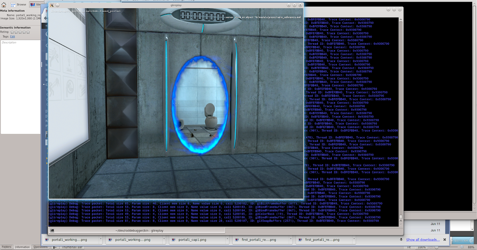Click the first_portal1_re....png file icon
477x250 pixels.
point(237,239)
